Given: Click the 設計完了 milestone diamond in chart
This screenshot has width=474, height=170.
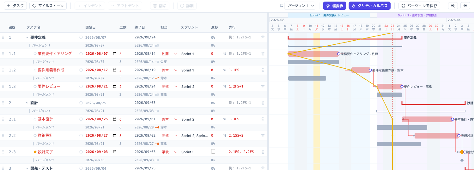Looking at the screenshot, I should (462, 152).
